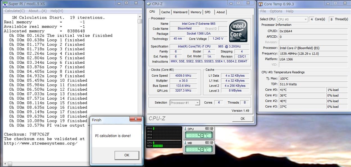This screenshot has width=351, height=167.
Task: Click the Core Temp title bar icon
Action: 261,4
